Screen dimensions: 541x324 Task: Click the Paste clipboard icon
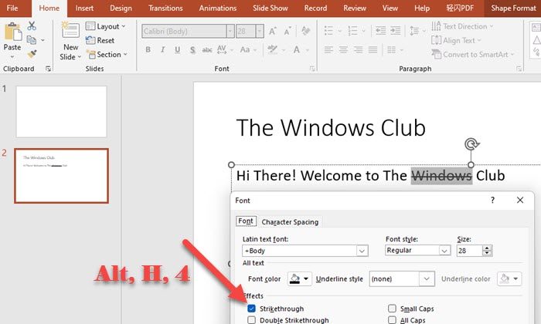[12, 32]
